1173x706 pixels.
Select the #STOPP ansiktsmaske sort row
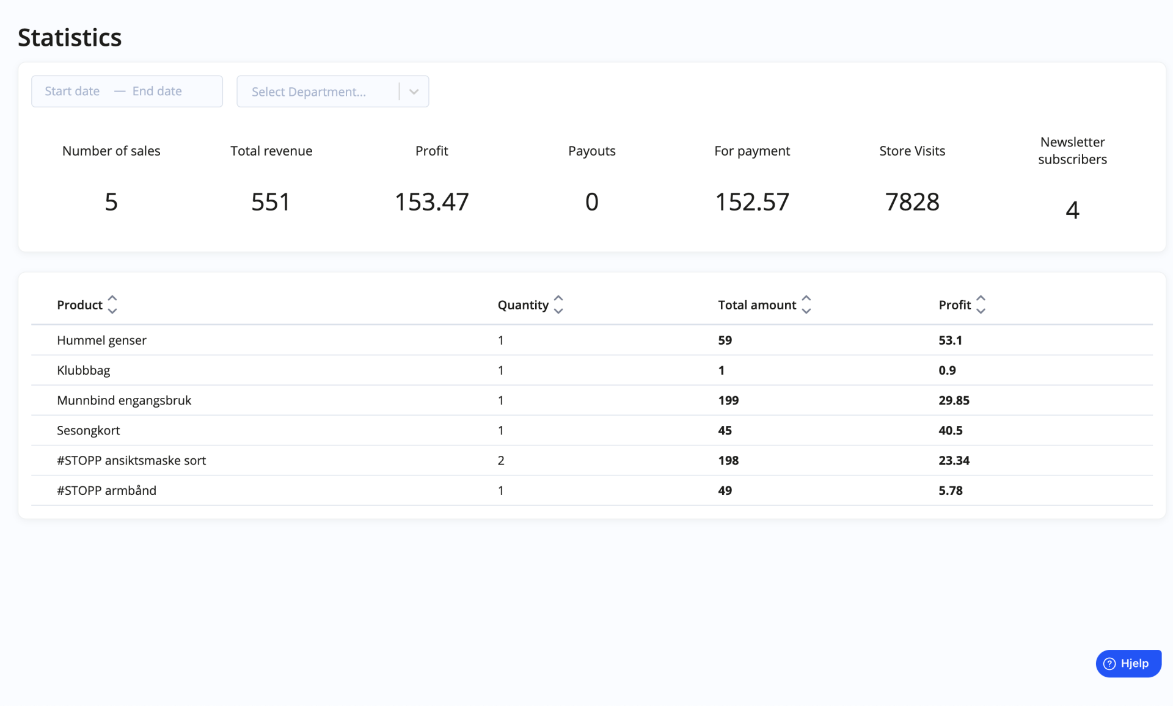coord(591,460)
